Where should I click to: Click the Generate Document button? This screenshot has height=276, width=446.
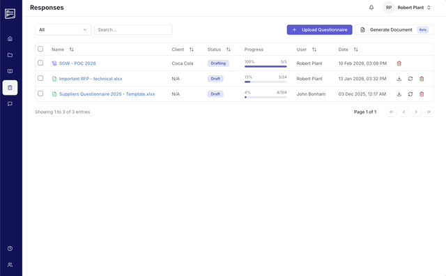(394, 29)
